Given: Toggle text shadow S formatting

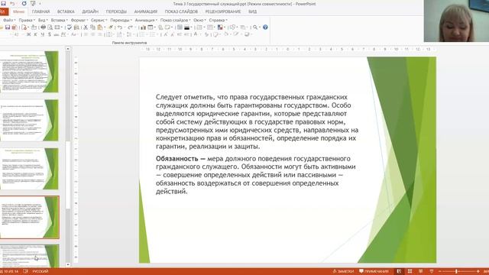Looking at the screenshot, I should (50, 34).
